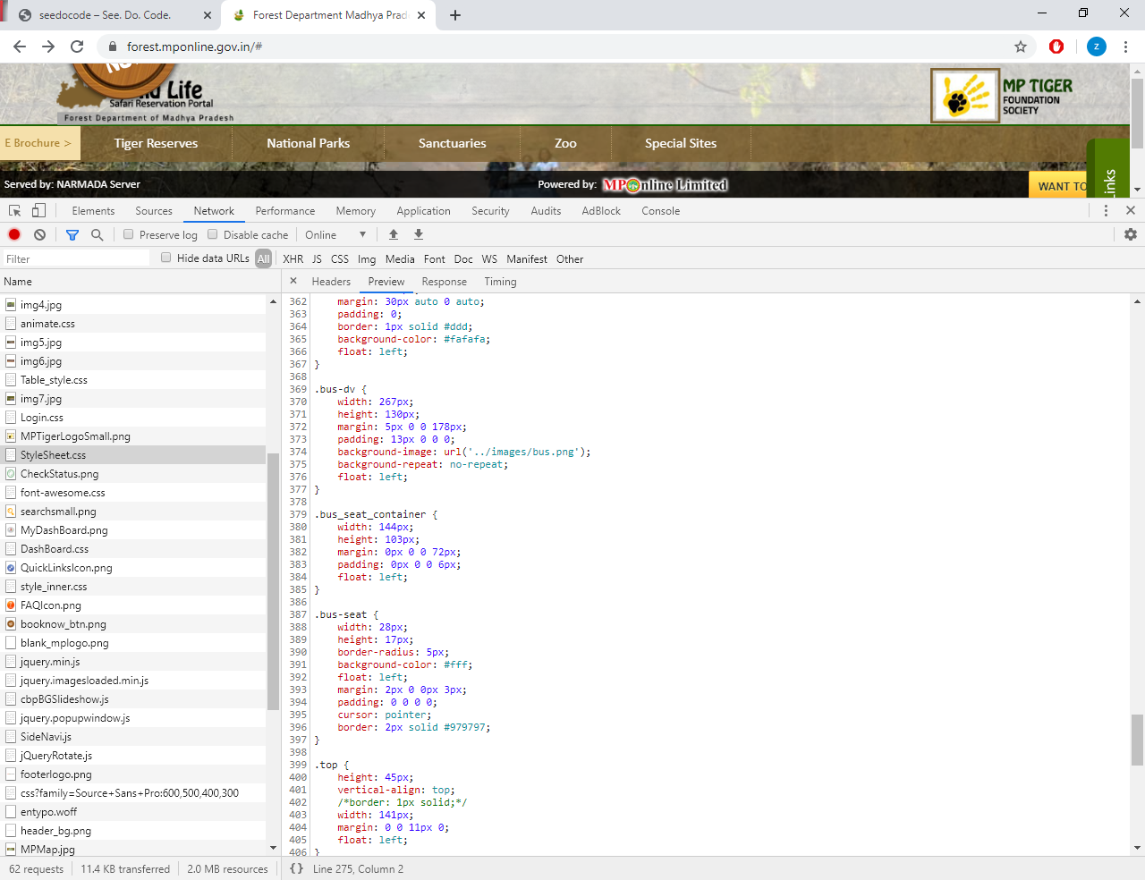Select the Login.css request

click(x=133, y=418)
